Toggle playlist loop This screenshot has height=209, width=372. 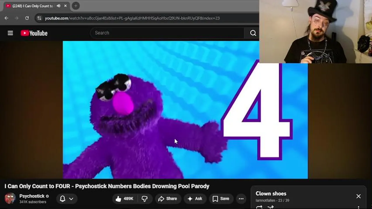click(x=259, y=207)
